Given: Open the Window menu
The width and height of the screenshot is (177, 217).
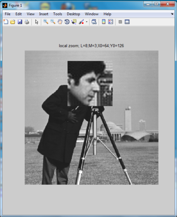Looking at the screenshot, I should (92, 14).
